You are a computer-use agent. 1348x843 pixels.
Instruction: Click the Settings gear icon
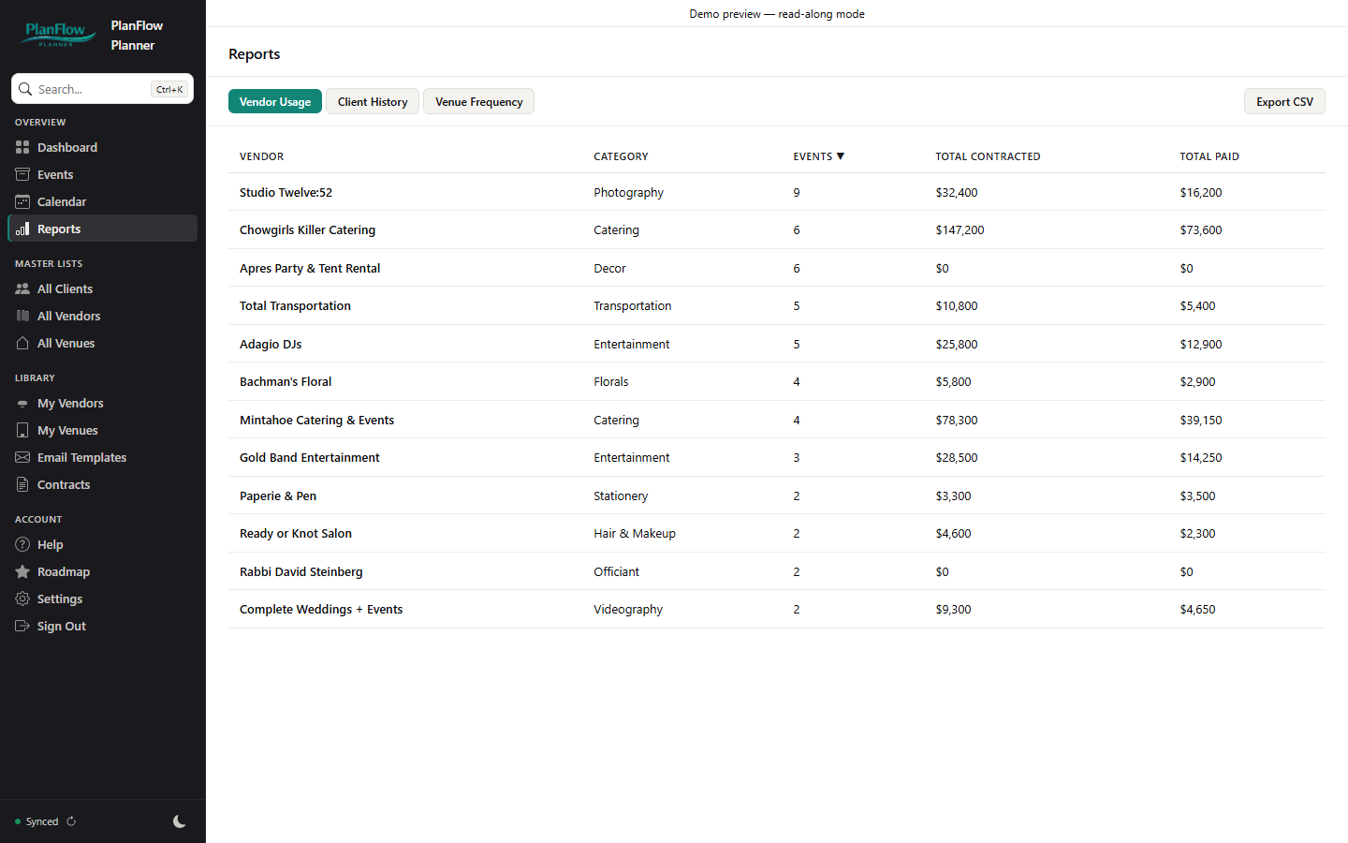22,599
